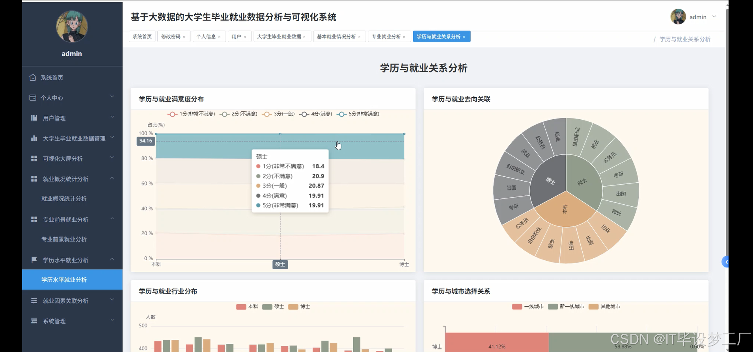Close the 基本就业情况分析 tab
Screen dimensions: 753x352
pyautogui.click(x=359, y=37)
